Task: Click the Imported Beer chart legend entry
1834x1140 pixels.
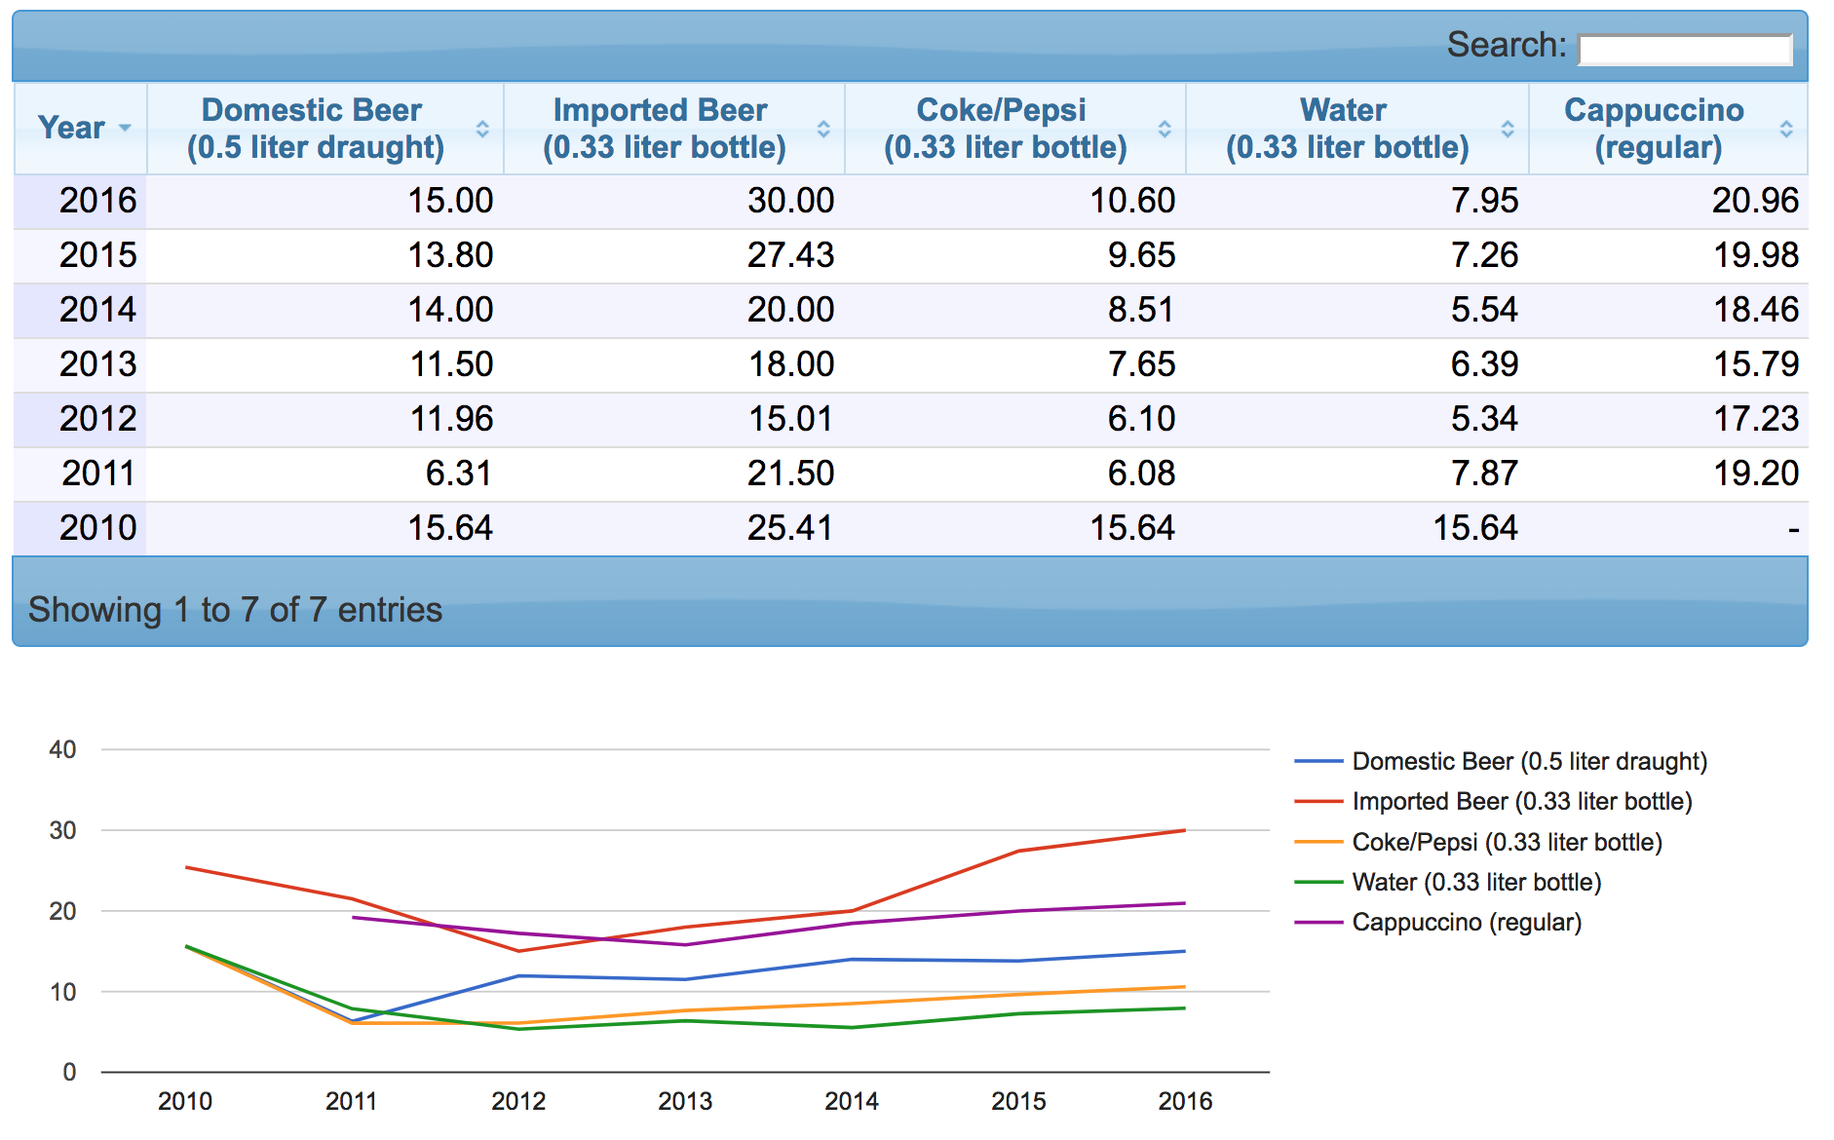Action: (x=1494, y=801)
